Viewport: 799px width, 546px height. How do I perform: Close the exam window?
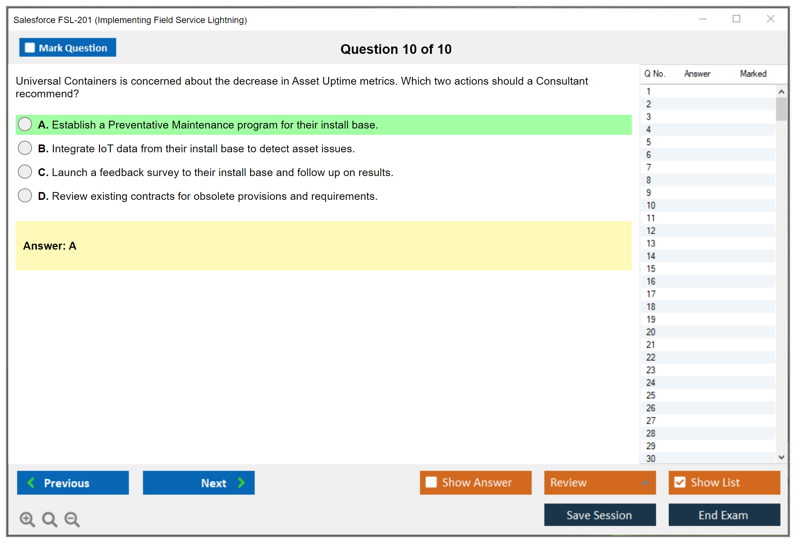pyautogui.click(x=770, y=19)
